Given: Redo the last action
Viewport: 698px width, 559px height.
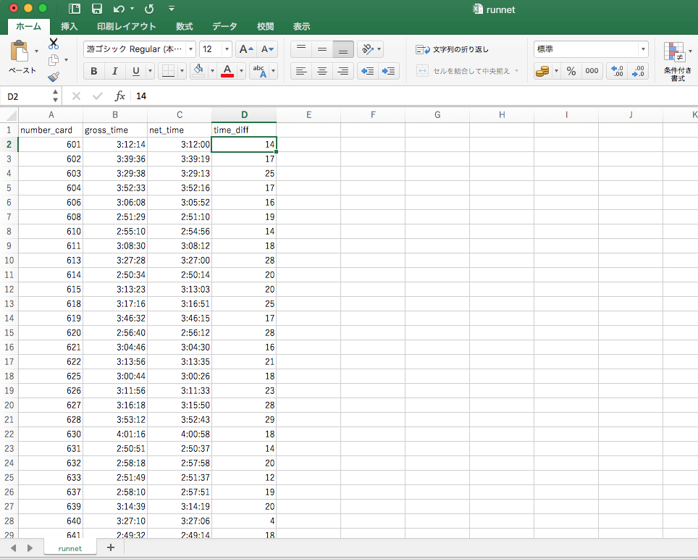Looking at the screenshot, I should coord(149,9).
